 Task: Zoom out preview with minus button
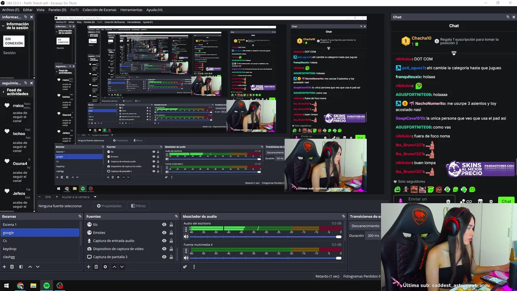[x=40, y=197]
